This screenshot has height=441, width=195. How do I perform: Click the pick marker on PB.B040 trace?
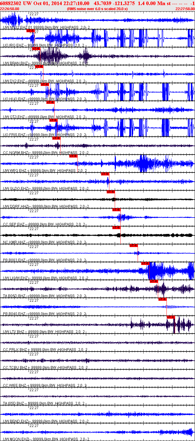[x=162, y=299]
